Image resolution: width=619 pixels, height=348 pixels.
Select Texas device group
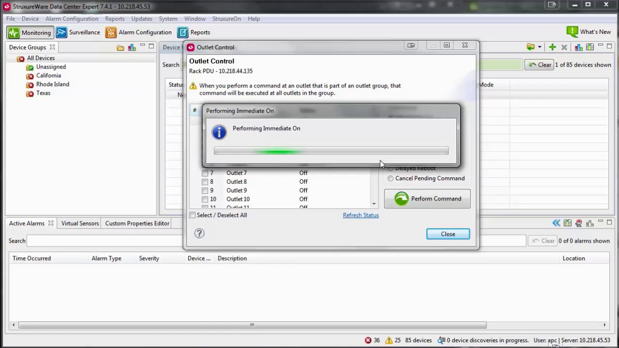[x=43, y=93]
